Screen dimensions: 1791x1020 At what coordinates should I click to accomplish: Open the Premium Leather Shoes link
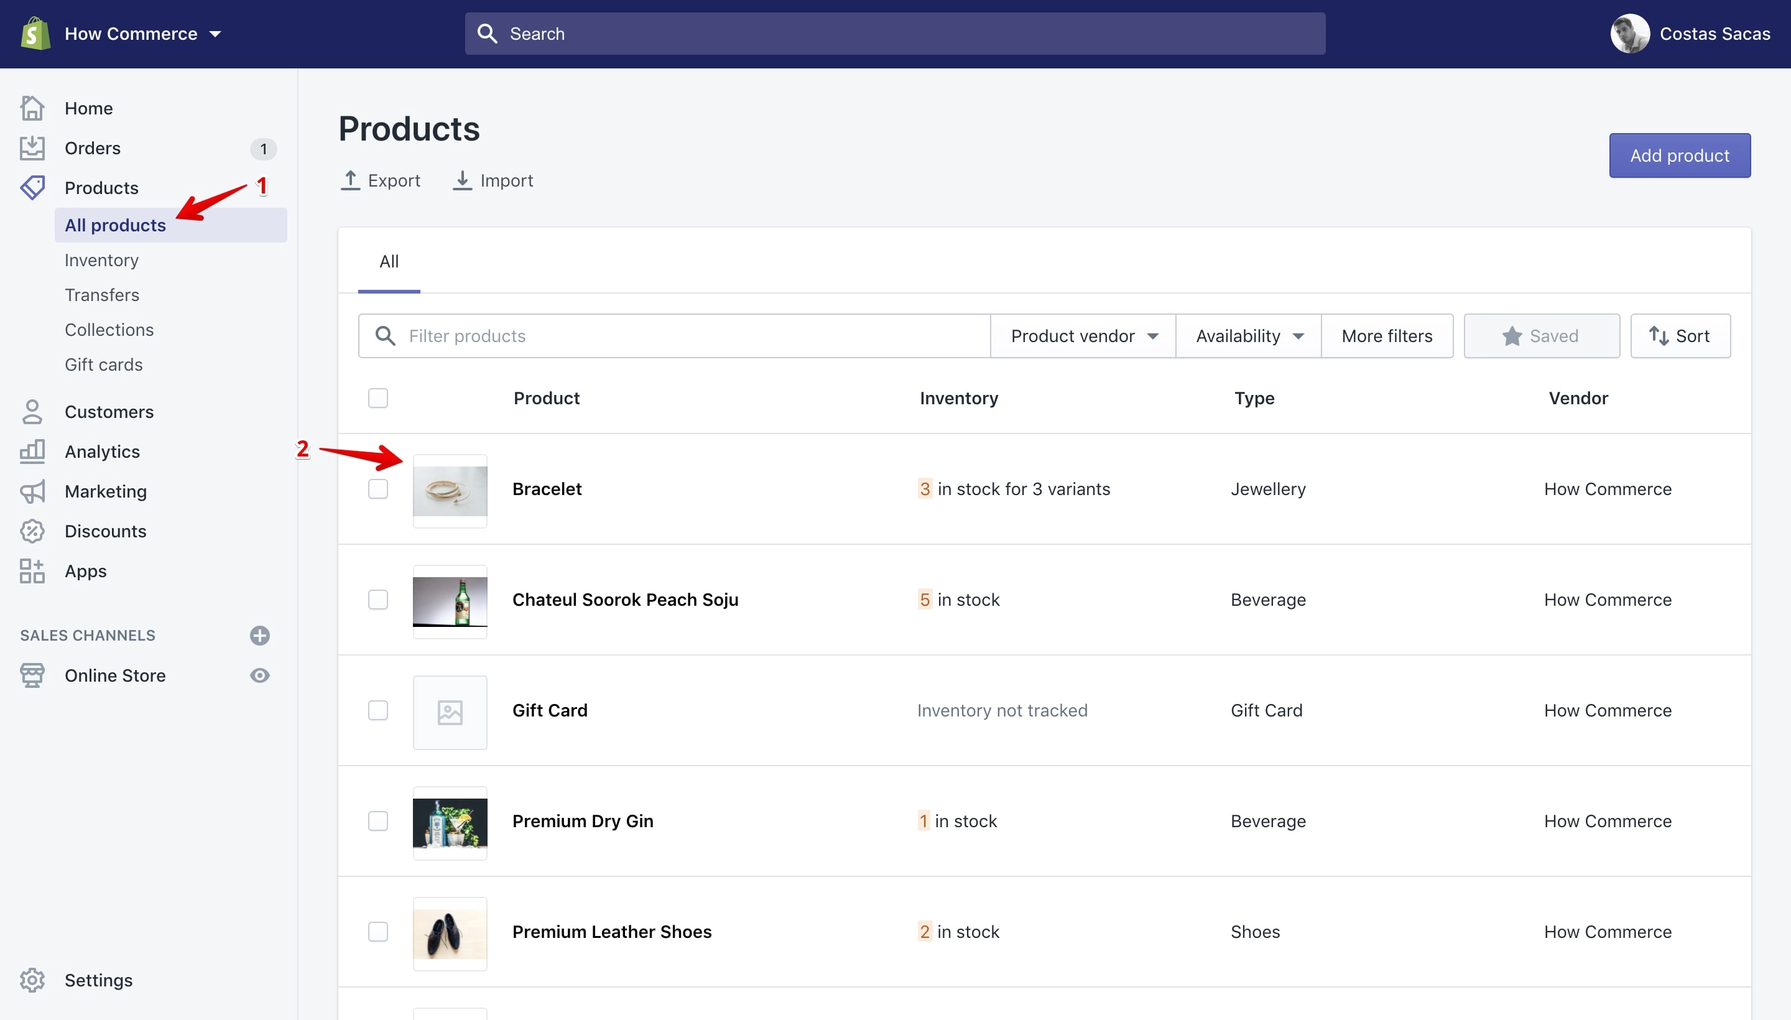tap(612, 932)
